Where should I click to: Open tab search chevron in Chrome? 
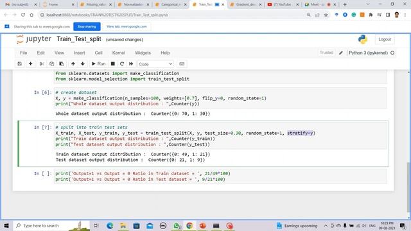(x=368, y=4)
